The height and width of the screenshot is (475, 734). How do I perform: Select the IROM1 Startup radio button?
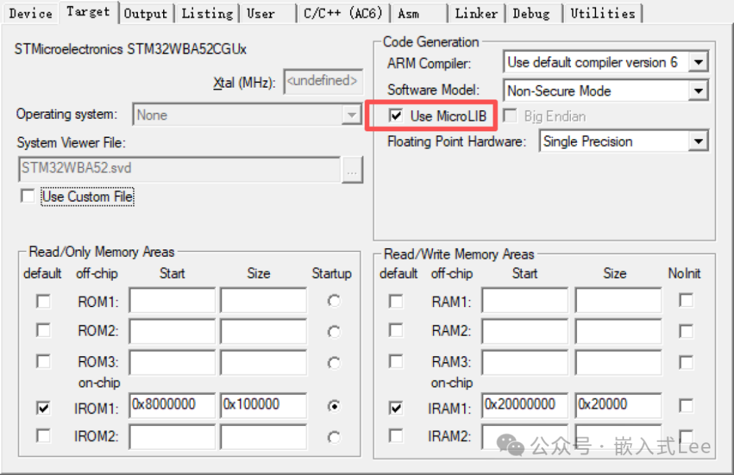[x=334, y=406]
